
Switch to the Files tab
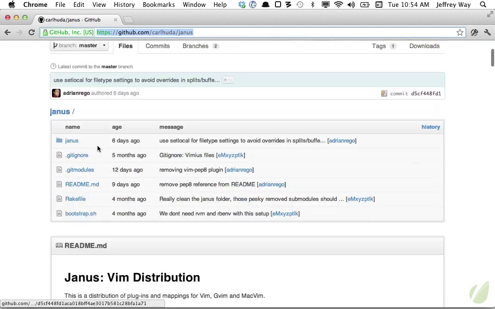coord(125,46)
